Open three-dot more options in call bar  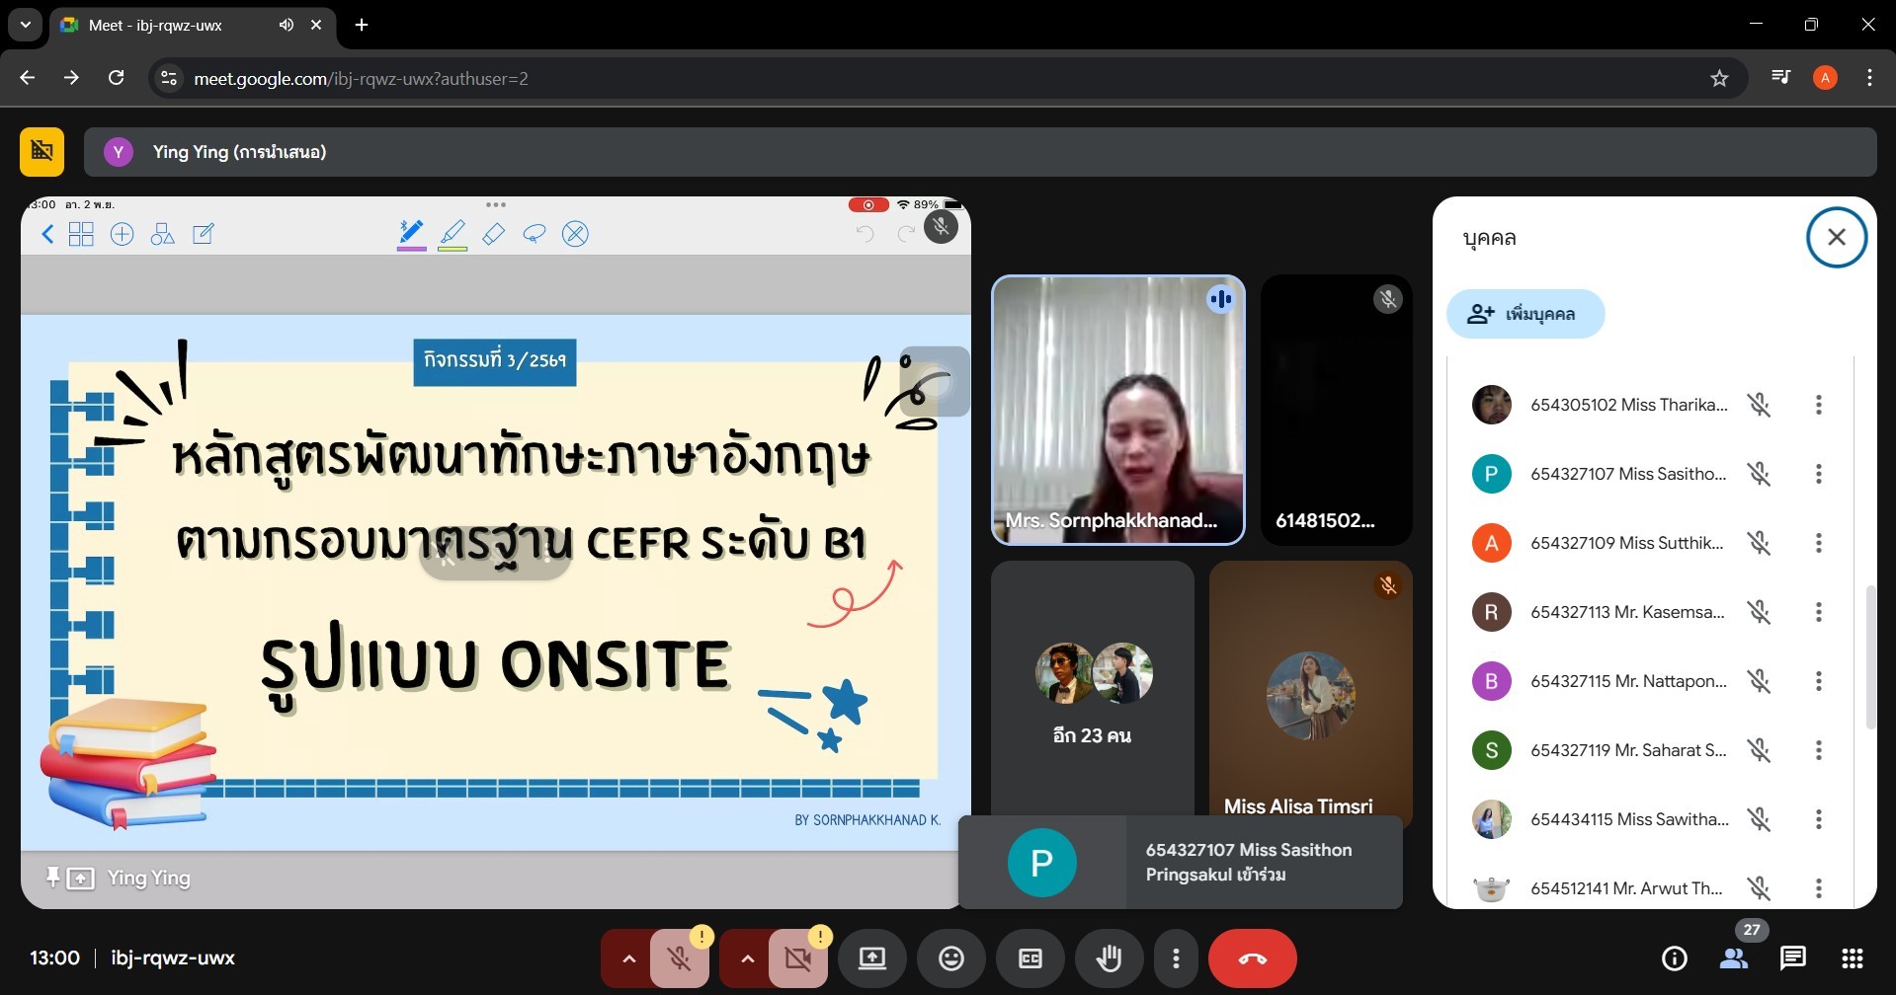[x=1175, y=958]
